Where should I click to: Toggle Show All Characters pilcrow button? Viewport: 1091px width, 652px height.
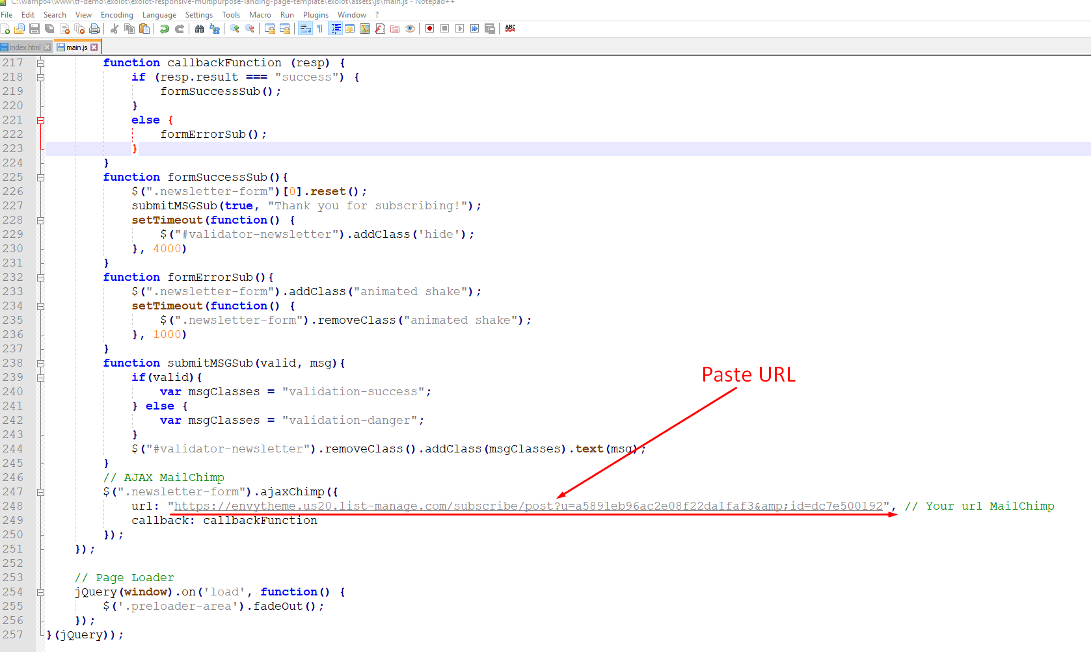tap(320, 29)
